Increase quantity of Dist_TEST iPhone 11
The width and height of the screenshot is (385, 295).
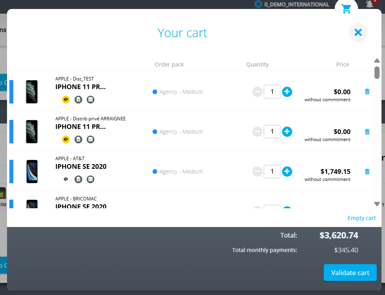(x=287, y=92)
